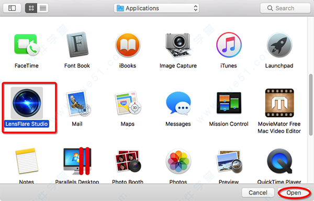Switch to list view

[43, 8]
